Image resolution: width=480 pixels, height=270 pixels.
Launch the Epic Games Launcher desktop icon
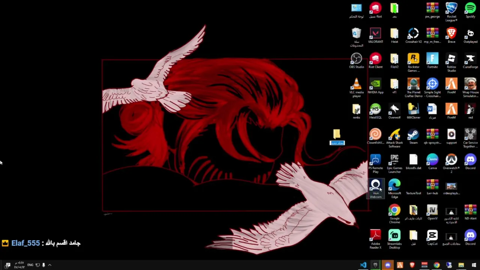click(394, 164)
